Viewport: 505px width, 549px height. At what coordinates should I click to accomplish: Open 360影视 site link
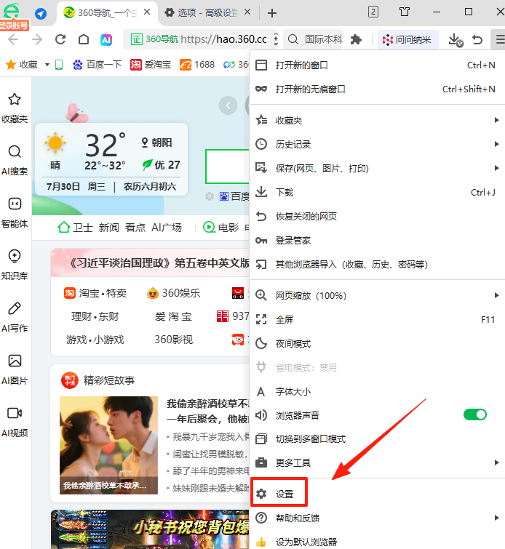click(173, 340)
